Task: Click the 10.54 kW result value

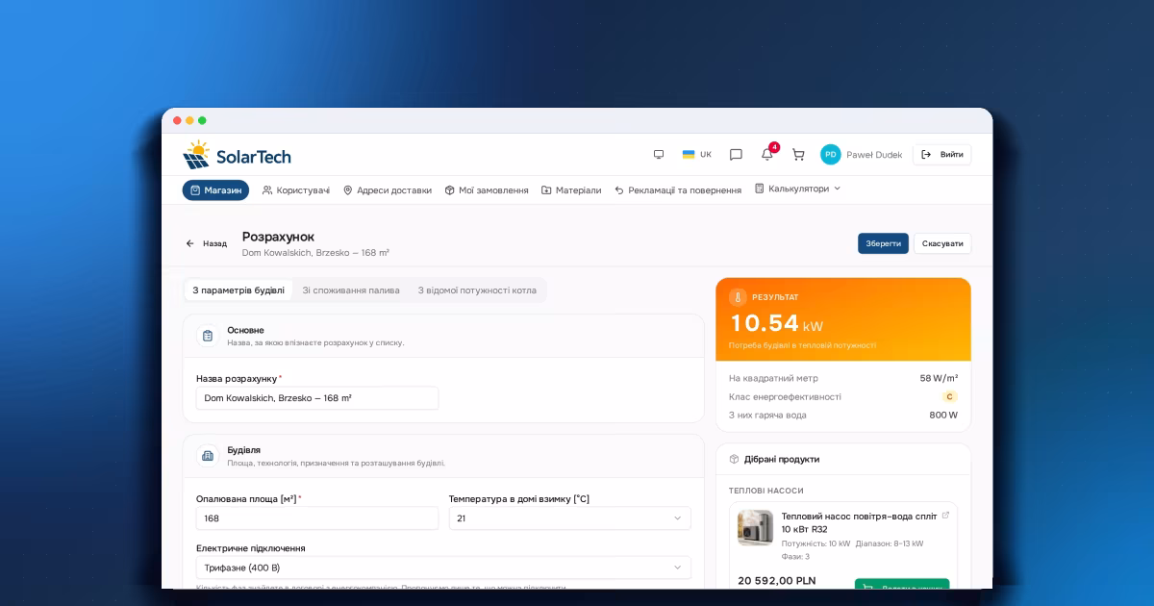Action: point(777,324)
